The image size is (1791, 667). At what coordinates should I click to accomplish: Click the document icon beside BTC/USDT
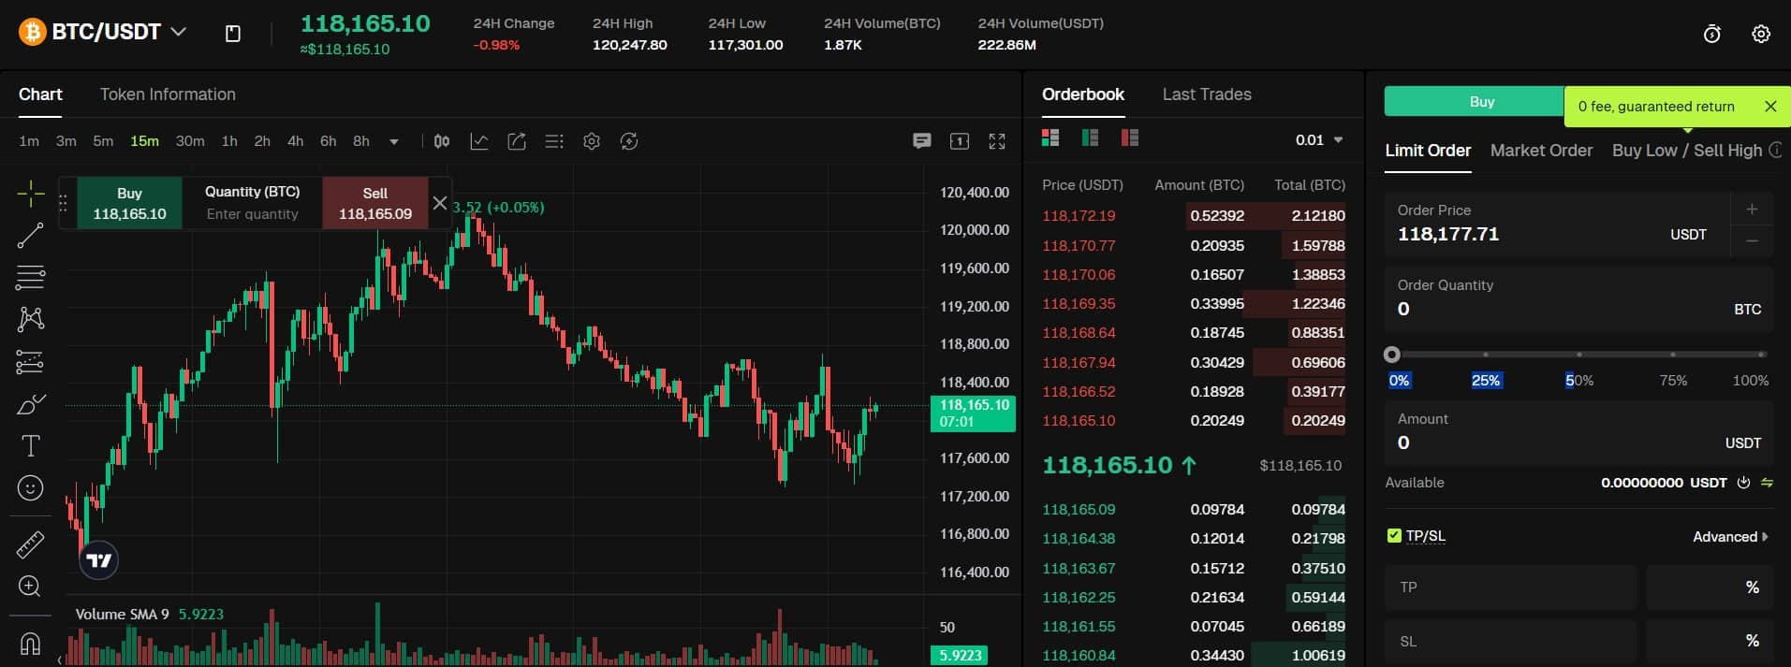[x=233, y=34]
